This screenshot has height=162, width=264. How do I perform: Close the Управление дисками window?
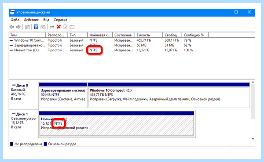pyautogui.click(x=249, y=12)
